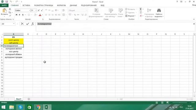Click the Clear eraser icon

pyautogui.click(x=141, y=16)
